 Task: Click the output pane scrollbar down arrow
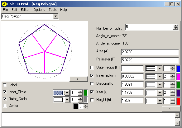[177, 123]
